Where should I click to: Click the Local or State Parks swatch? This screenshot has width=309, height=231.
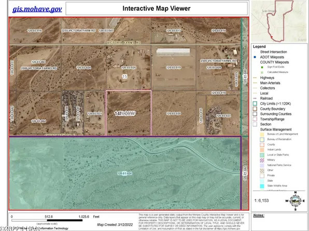tap(262, 155)
